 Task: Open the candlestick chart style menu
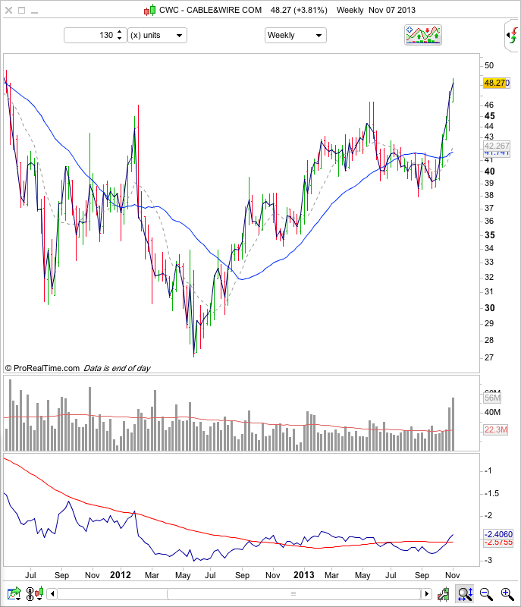pos(39,593)
